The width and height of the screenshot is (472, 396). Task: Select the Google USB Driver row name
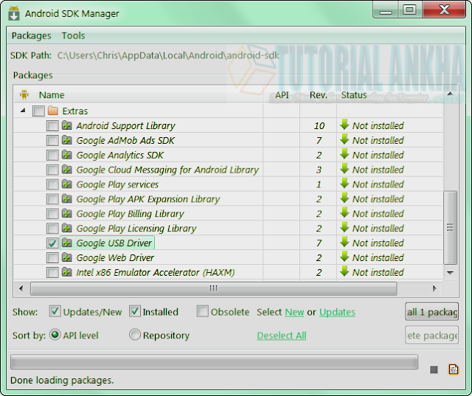pyautogui.click(x=114, y=243)
